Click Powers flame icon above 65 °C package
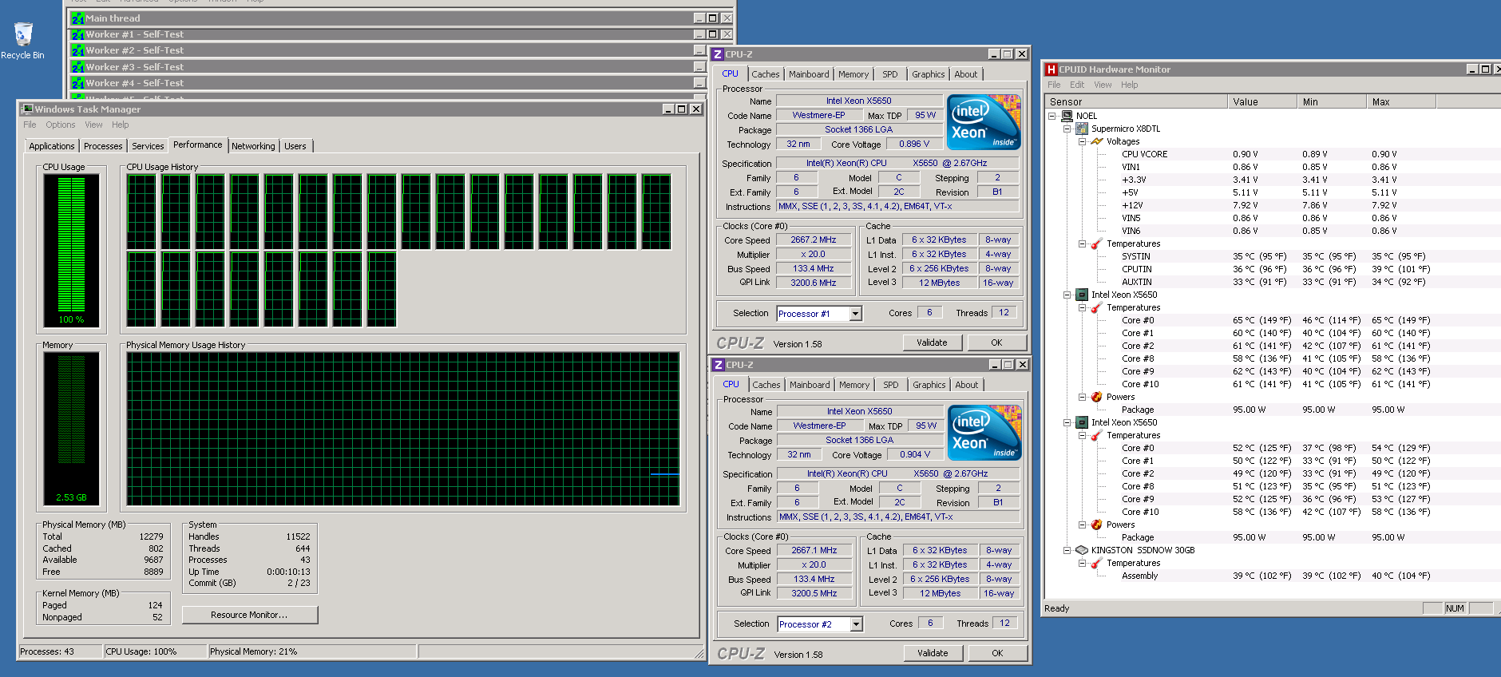This screenshot has width=1501, height=677. click(1097, 397)
